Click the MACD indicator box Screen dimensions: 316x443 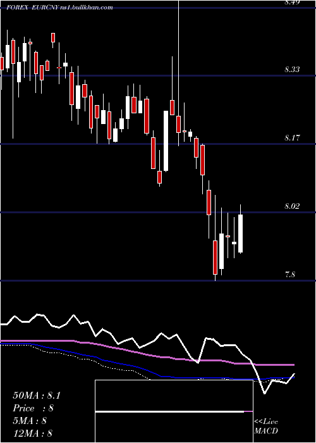(174, 411)
